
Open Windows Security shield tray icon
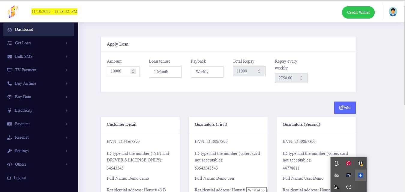coord(361,163)
